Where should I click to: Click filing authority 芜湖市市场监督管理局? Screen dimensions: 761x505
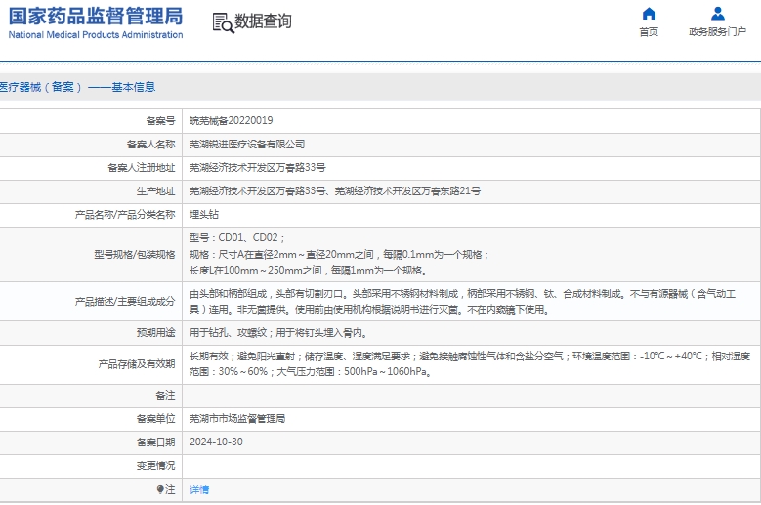237,419
